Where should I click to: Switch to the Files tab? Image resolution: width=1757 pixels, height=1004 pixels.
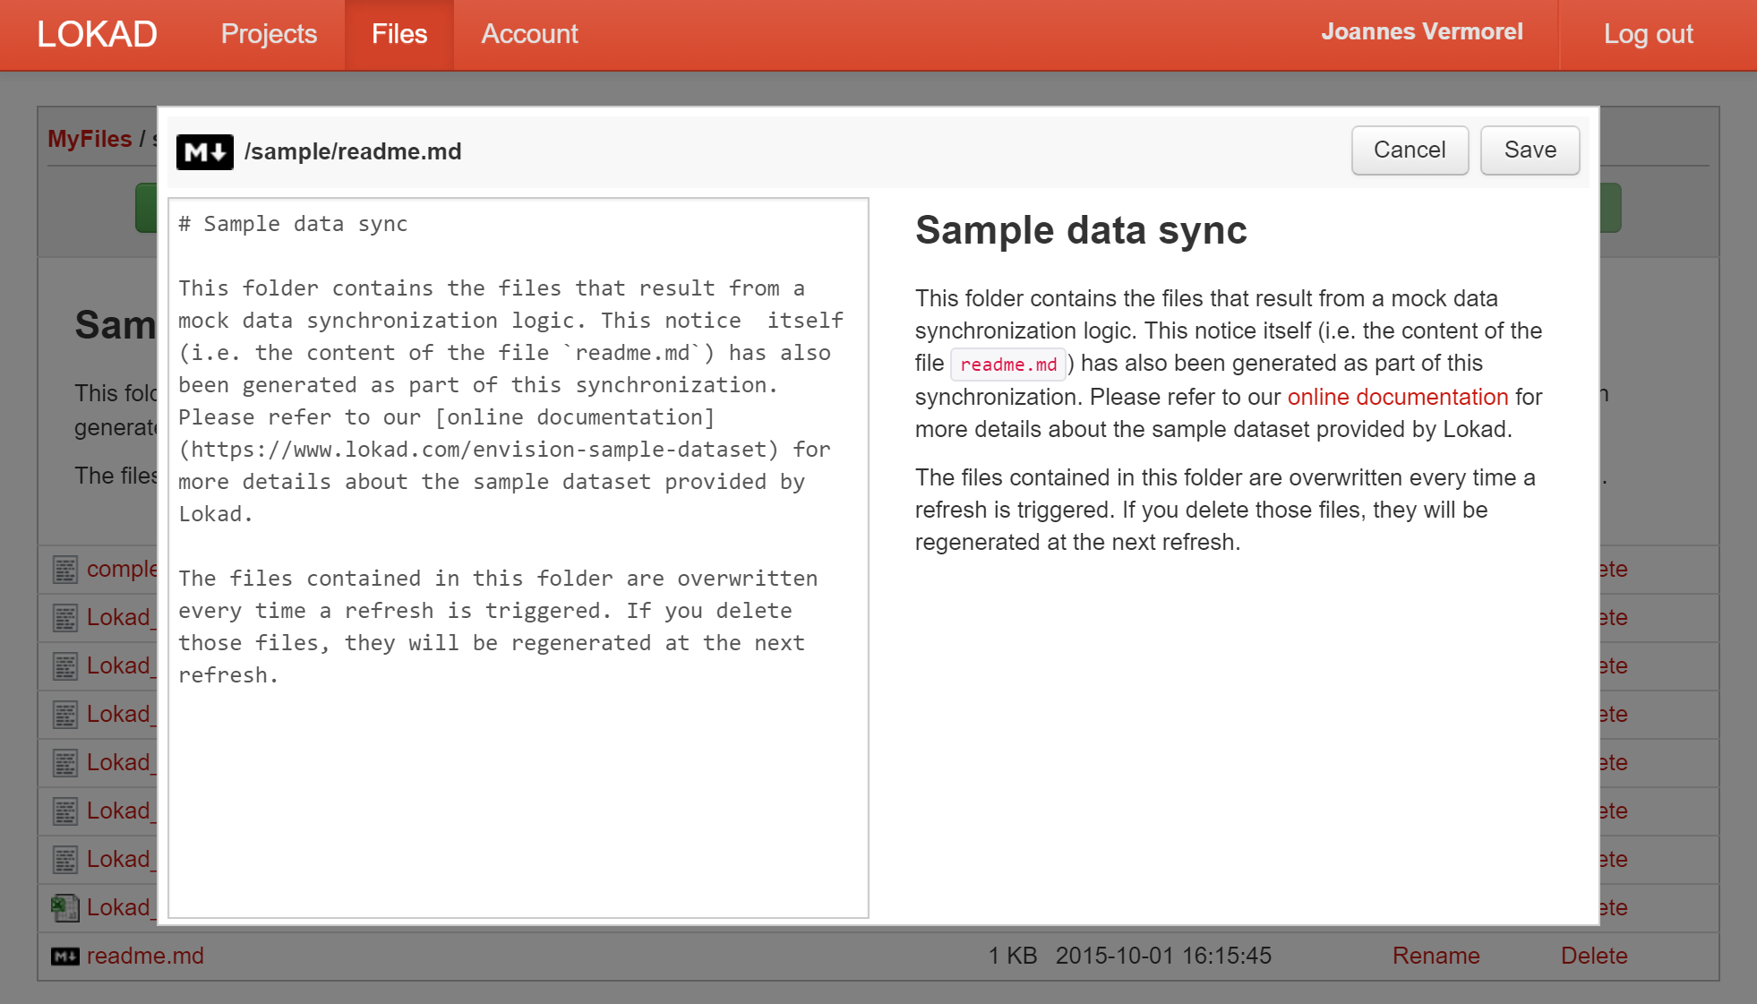point(399,34)
